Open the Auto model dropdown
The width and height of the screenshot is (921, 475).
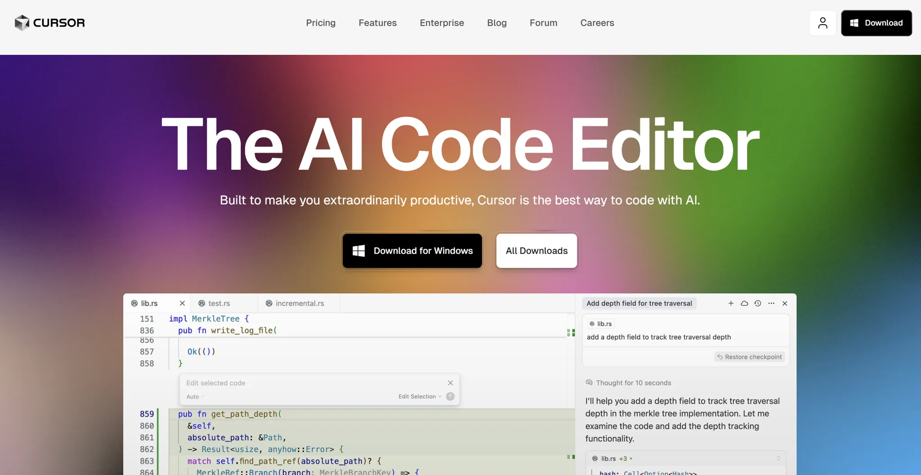pyautogui.click(x=195, y=397)
